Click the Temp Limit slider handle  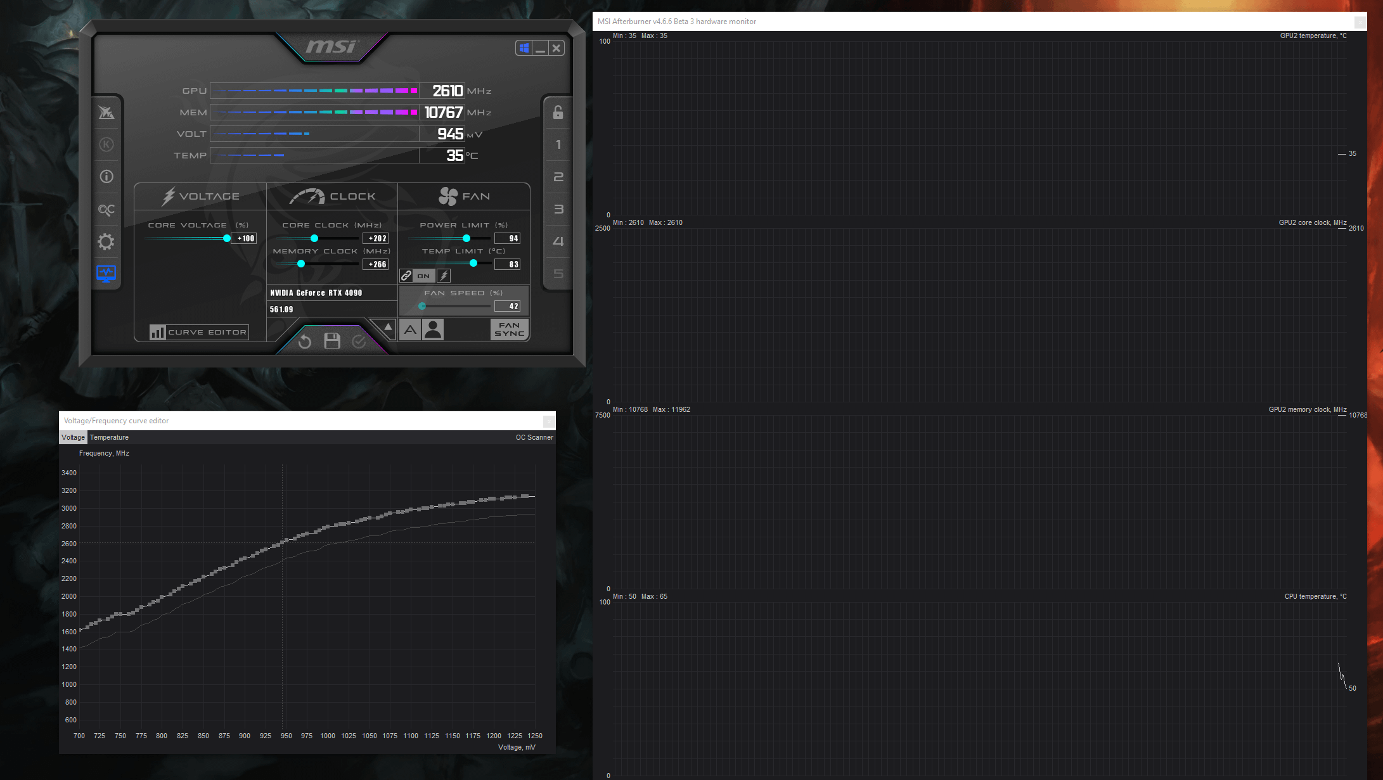pos(473,263)
